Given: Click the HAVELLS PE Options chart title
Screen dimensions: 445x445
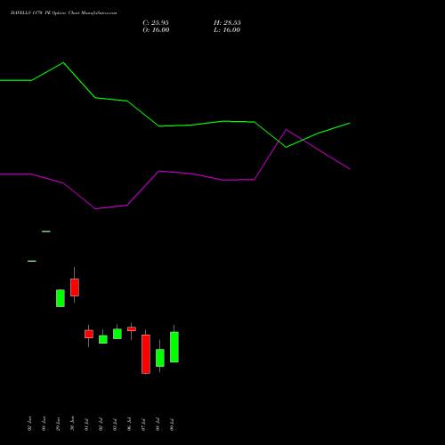Looking at the screenshot, I should pos(63,12).
